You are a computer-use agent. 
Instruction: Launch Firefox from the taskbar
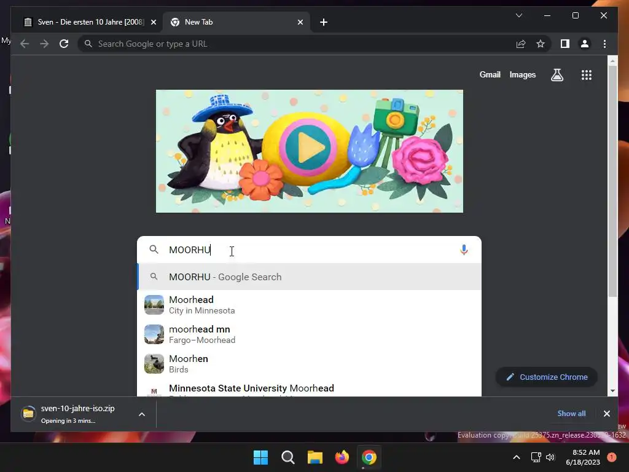(x=342, y=457)
